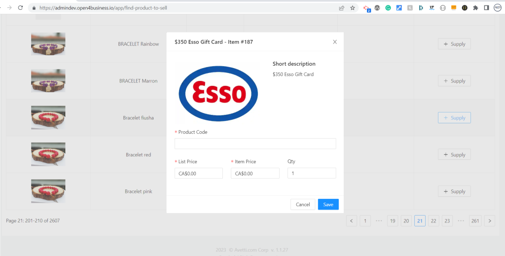Jump to page 20

406,221
